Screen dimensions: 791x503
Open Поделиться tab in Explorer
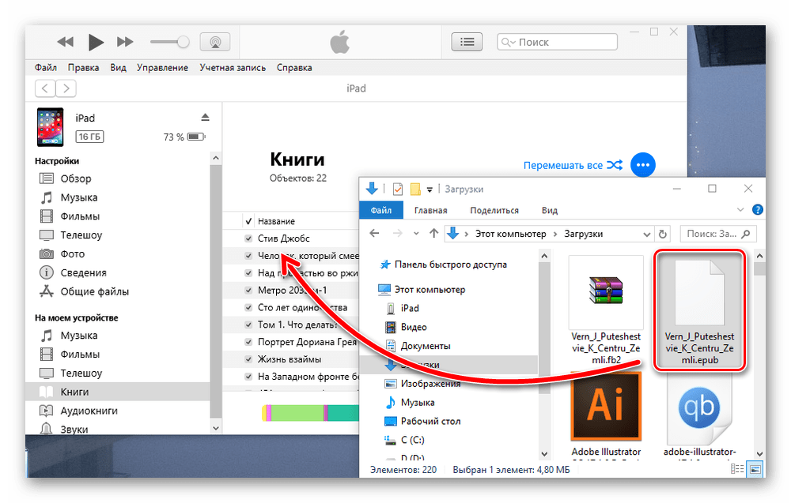494,211
